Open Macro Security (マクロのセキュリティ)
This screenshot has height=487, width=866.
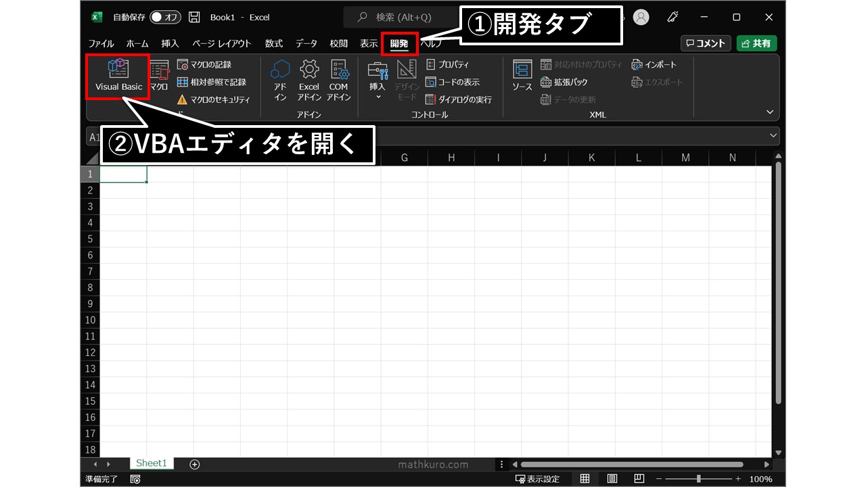213,99
